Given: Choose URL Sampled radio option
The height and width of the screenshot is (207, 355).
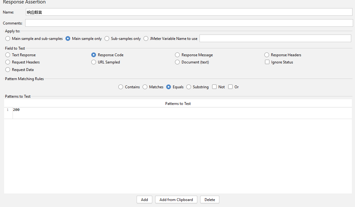Looking at the screenshot, I should 93,62.
